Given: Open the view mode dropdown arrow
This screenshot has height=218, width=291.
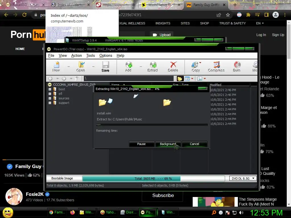Looking at the screenshot, I should pyautogui.click(x=192, y=79).
